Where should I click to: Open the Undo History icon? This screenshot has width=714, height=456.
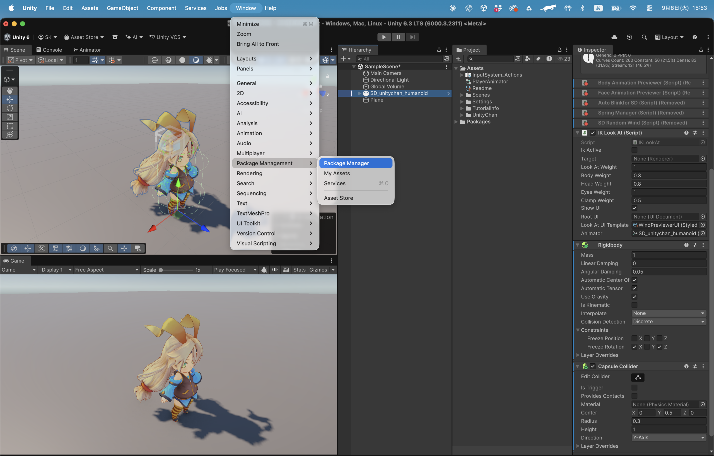coord(629,37)
